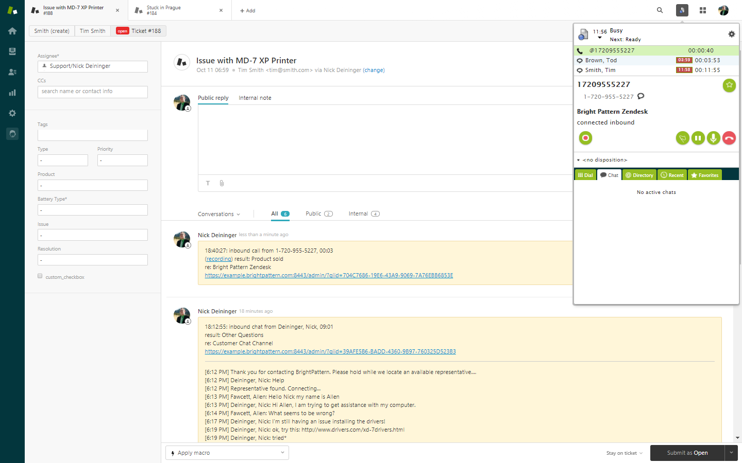Flag the current call

pos(682,138)
